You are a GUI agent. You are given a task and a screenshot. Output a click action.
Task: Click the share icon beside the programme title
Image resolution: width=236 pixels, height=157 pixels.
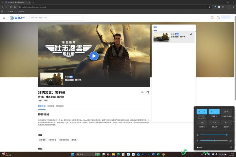coord(142,92)
